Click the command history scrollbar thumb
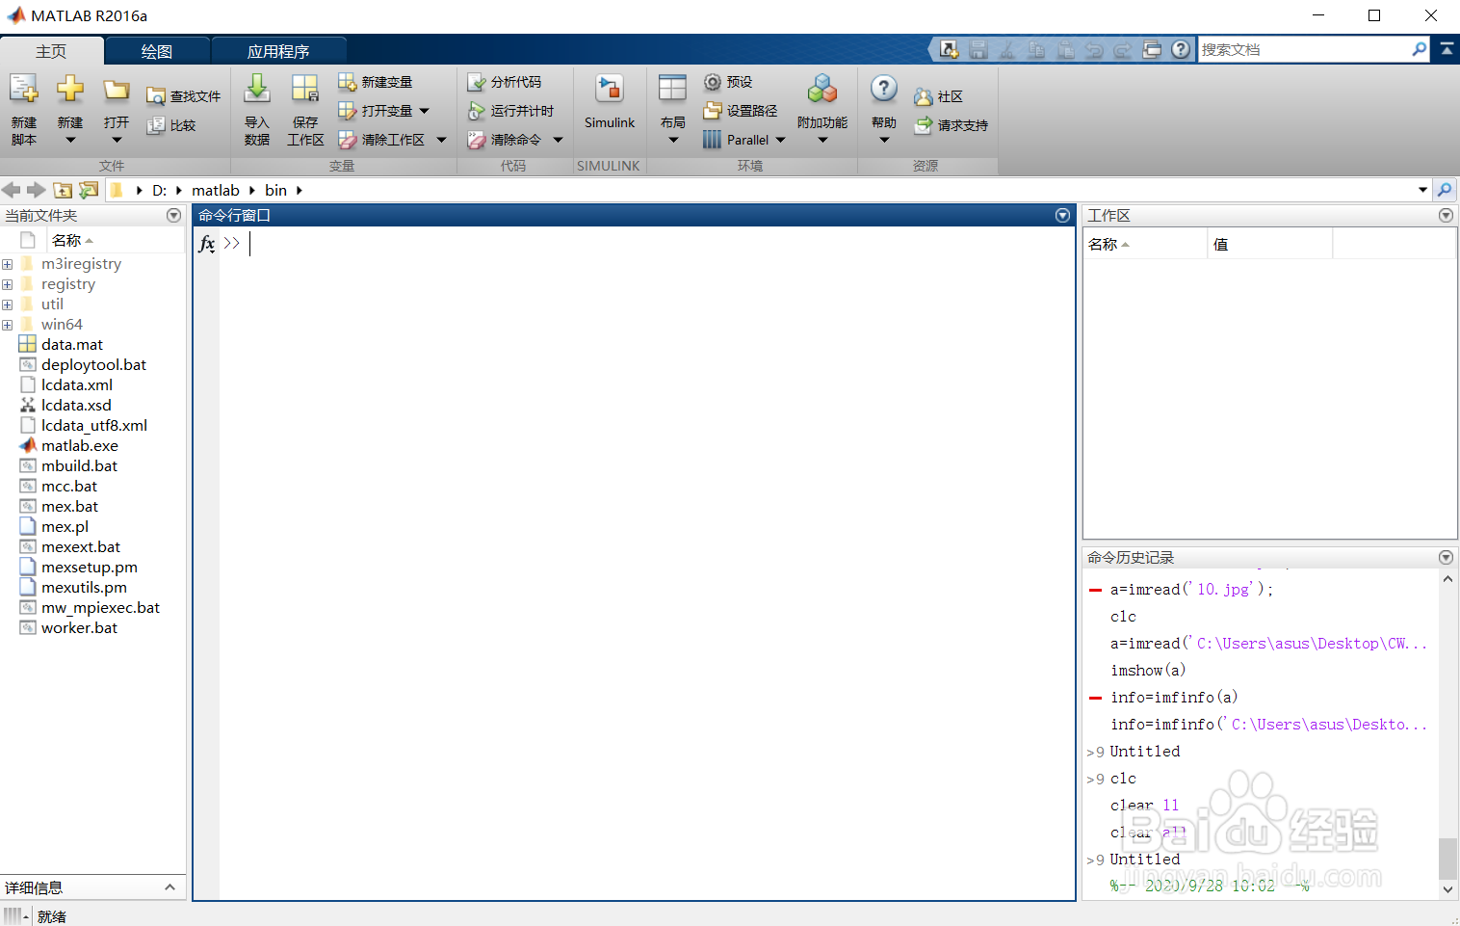This screenshot has width=1460, height=926. pos(1447,859)
